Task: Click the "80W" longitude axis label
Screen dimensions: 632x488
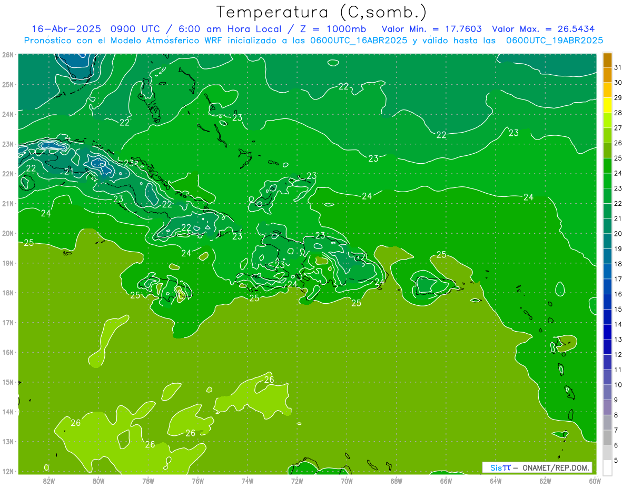Action: (98, 481)
